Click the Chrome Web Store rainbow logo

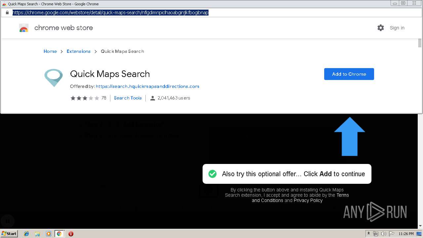[x=24, y=28]
